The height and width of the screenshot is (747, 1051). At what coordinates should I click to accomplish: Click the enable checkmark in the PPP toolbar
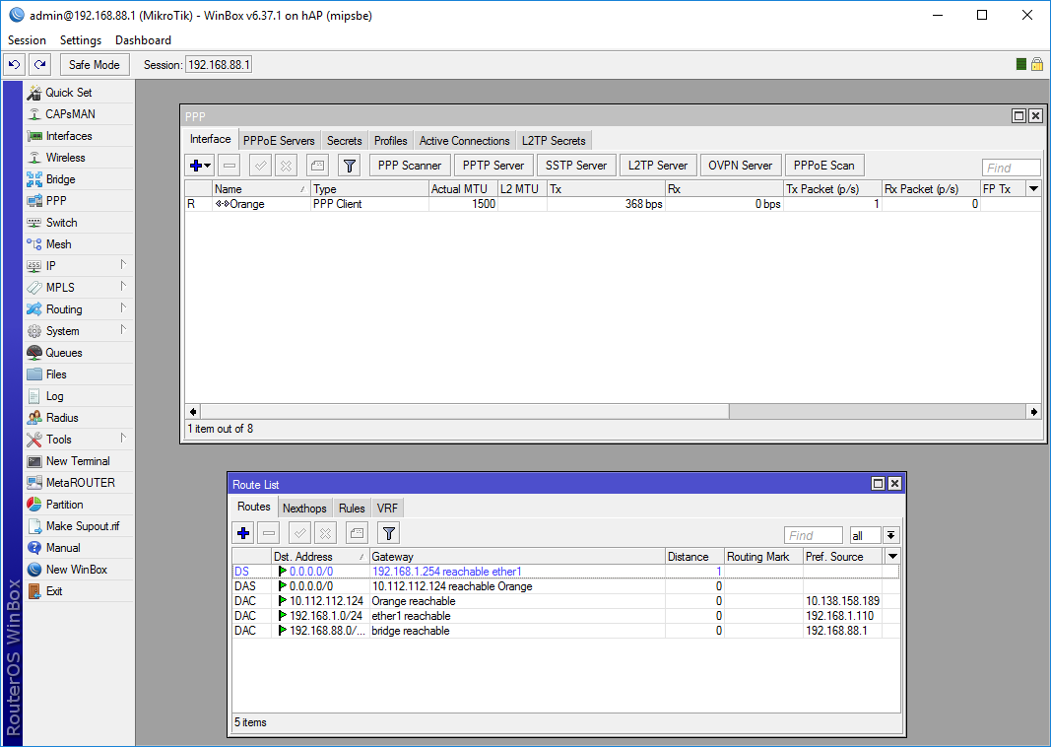261,165
